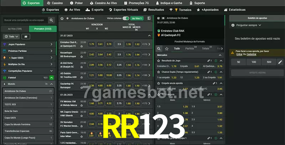Star the Kocaelispor vs BB Bodrumspor match

[x=82, y=57]
